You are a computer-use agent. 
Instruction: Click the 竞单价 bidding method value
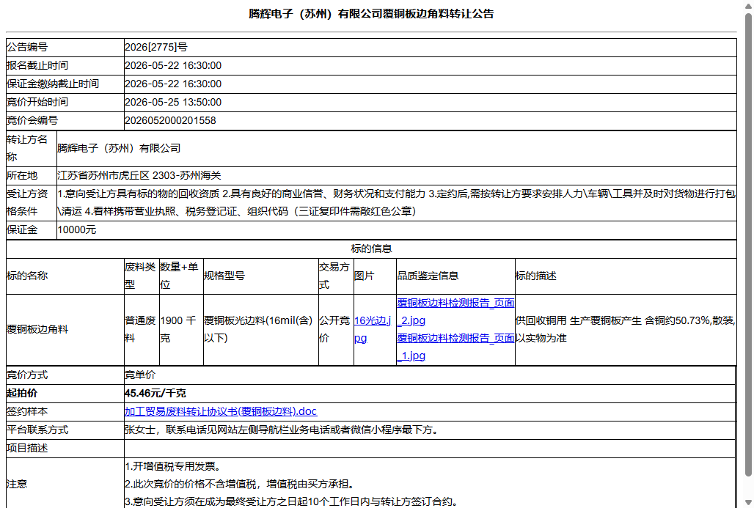140,375
